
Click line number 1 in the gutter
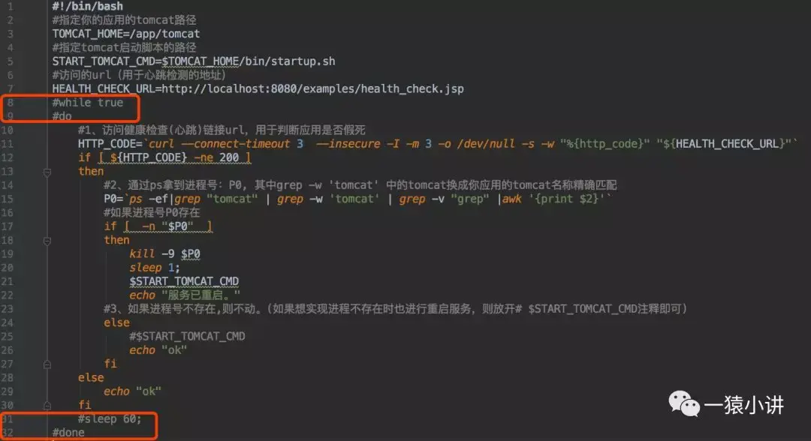(11, 6)
